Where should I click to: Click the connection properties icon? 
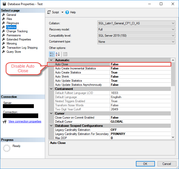pyautogui.click(x=4, y=121)
